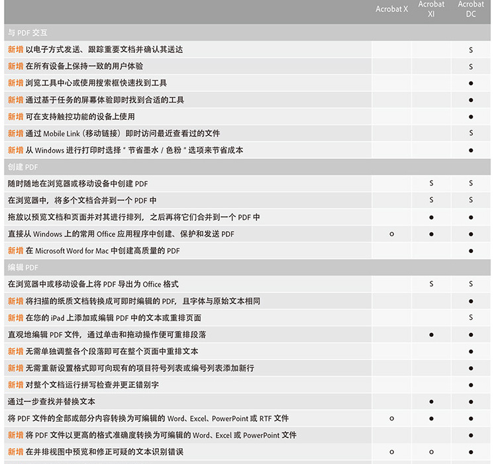Click row text '对整个文档运行拼写检查并更正错别字'

click(92, 385)
